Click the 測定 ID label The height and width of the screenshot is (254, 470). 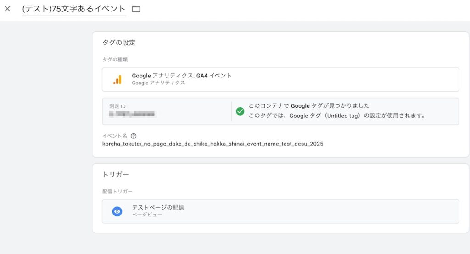coord(117,106)
